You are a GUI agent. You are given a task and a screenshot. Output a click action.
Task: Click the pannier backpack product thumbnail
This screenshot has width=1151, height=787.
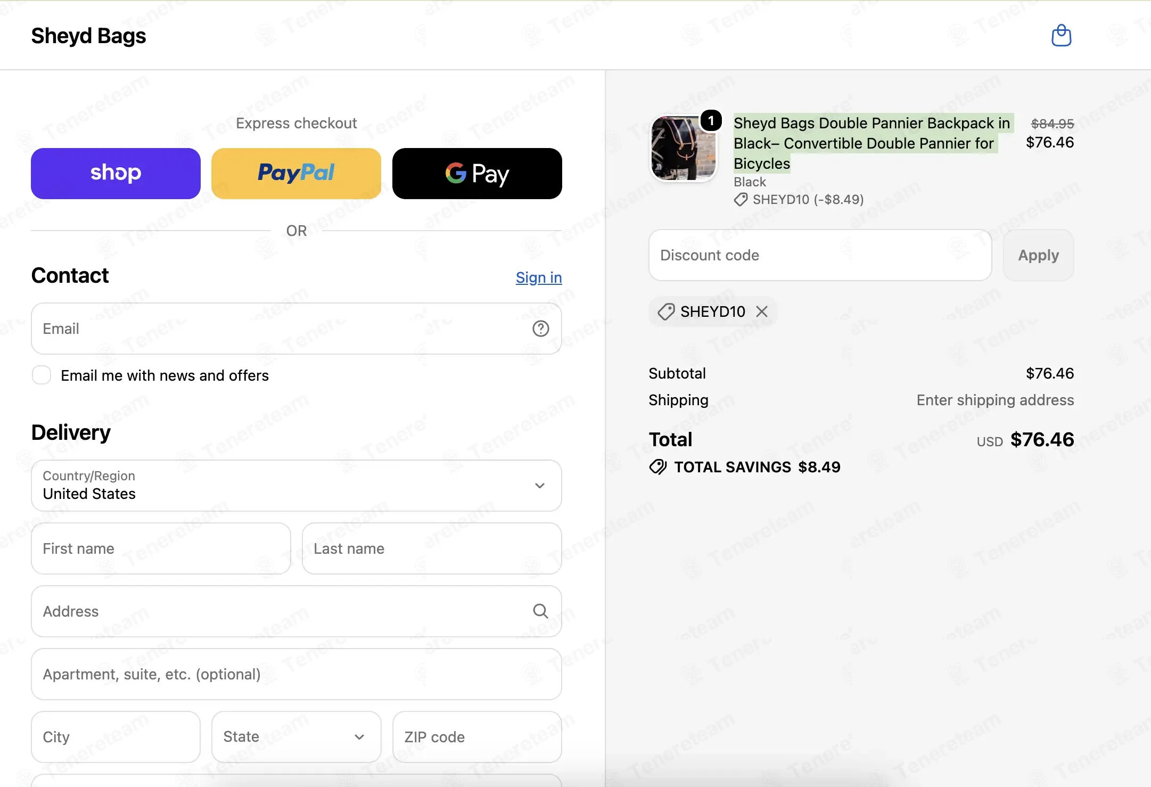pyautogui.click(x=684, y=149)
